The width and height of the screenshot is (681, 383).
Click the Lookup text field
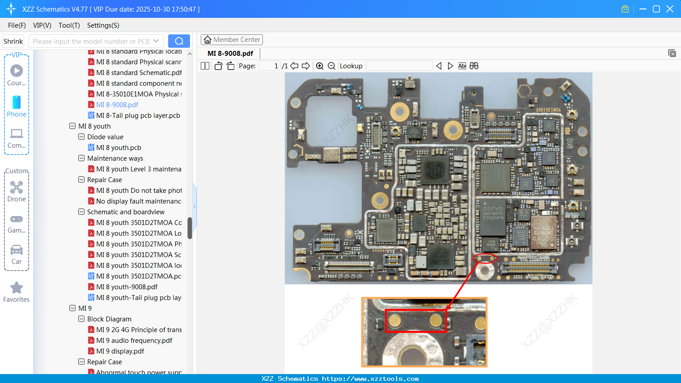tap(399, 66)
